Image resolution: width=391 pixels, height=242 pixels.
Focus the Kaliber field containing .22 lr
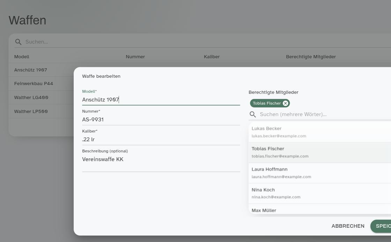(161, 139)
